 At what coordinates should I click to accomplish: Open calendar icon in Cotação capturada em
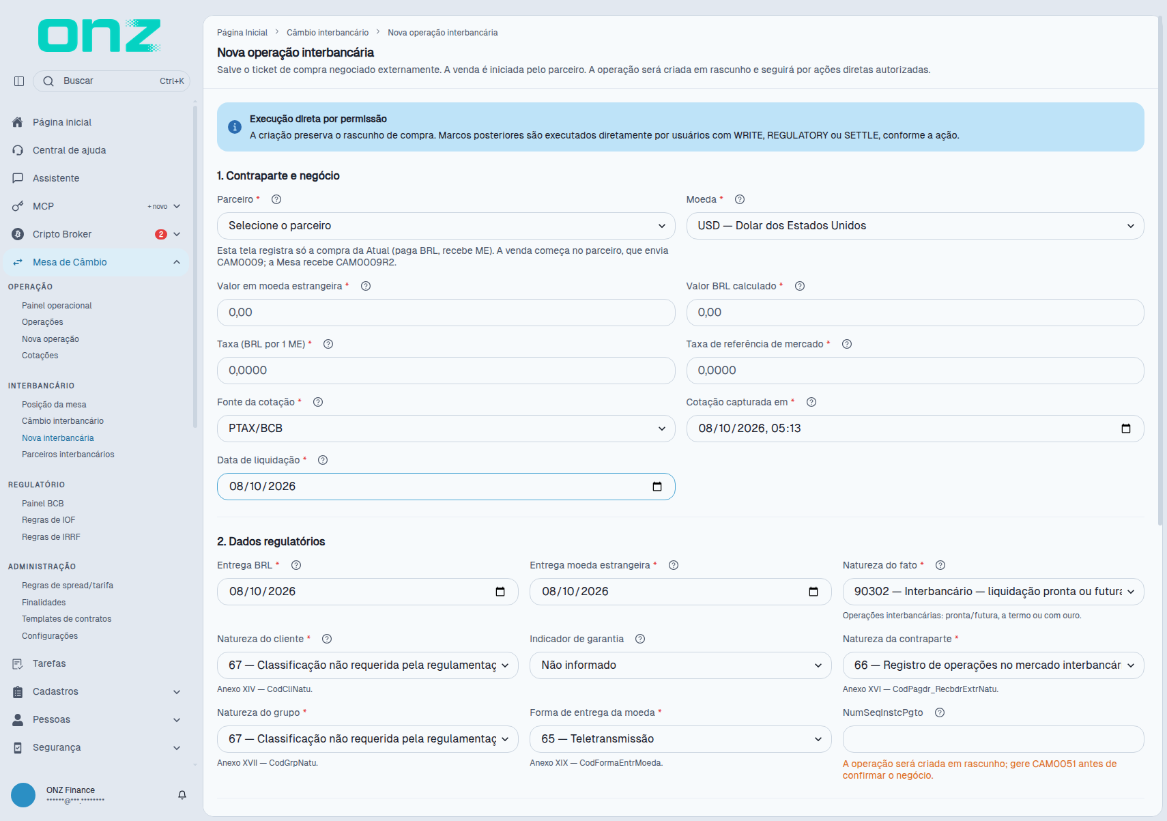tap(1126, 429)
